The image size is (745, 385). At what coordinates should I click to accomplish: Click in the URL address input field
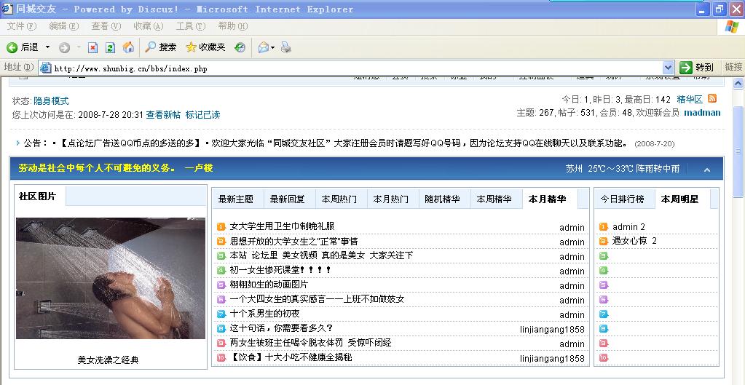[x=350, y=68]
